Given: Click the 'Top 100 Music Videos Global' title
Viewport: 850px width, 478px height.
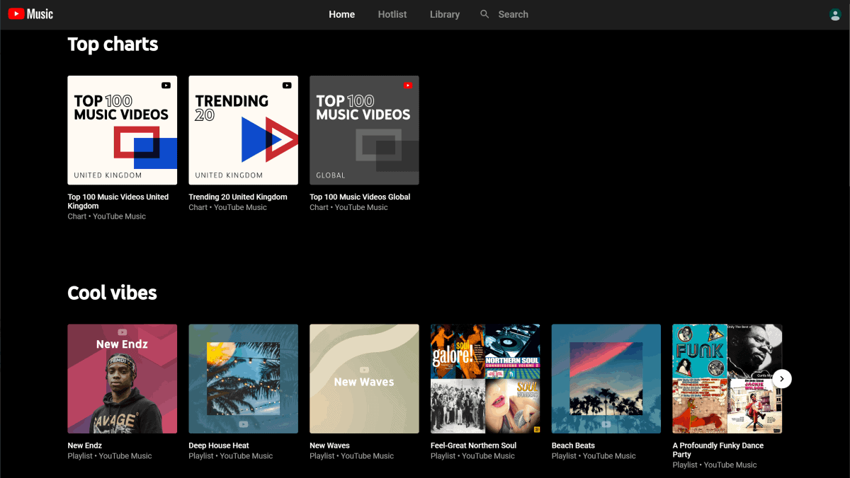Looking at the screenshot, I should click(360, 197).
